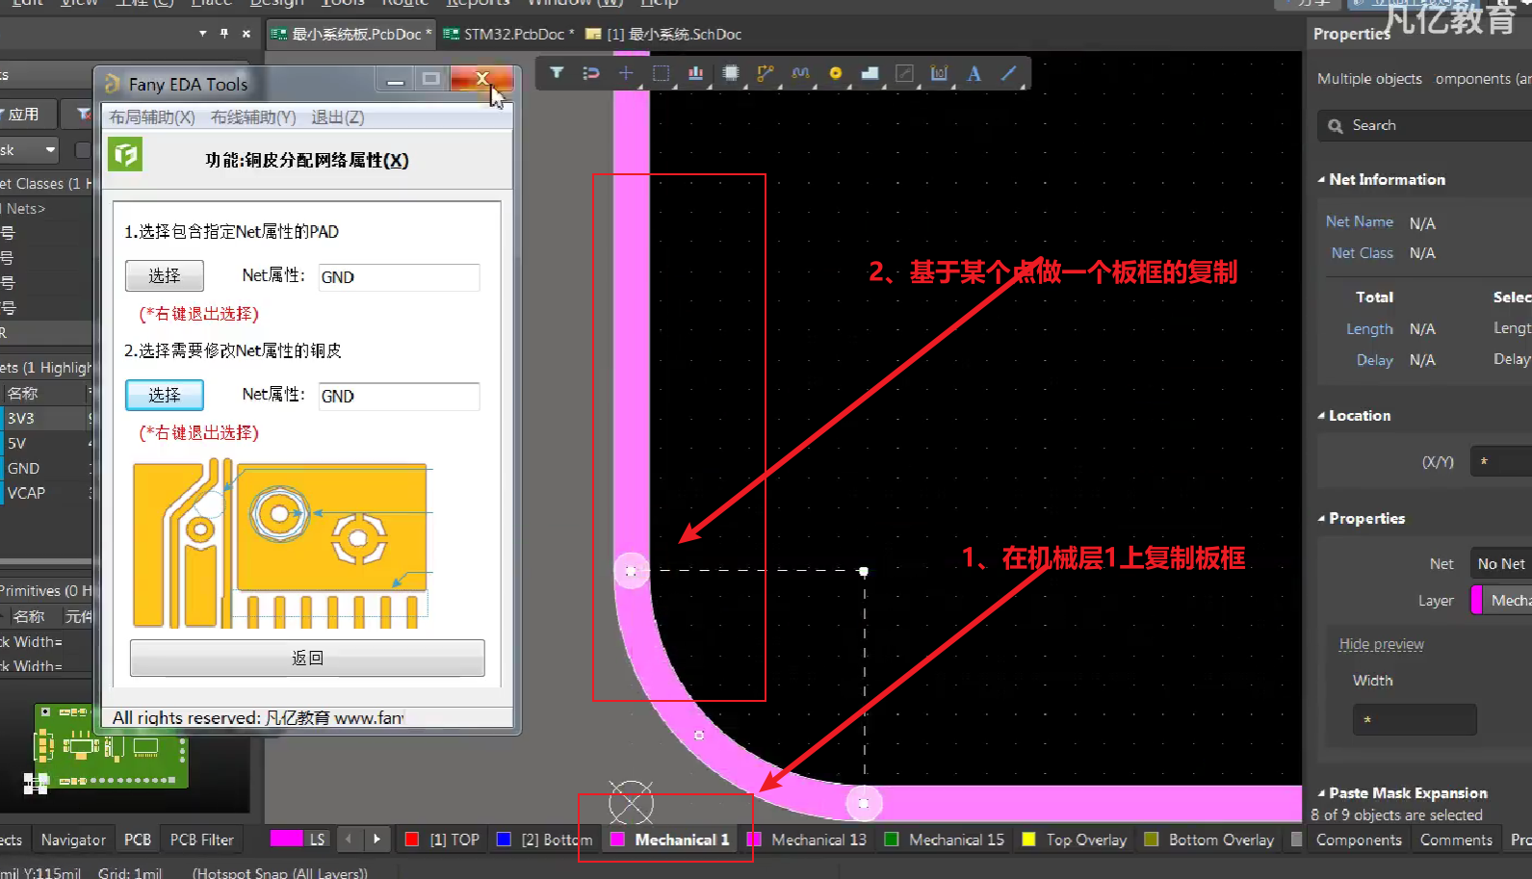The width and height of the screenshot is (1532, 879).
Task: Edit the second Net属性 GND field
Action: point(399,396)
